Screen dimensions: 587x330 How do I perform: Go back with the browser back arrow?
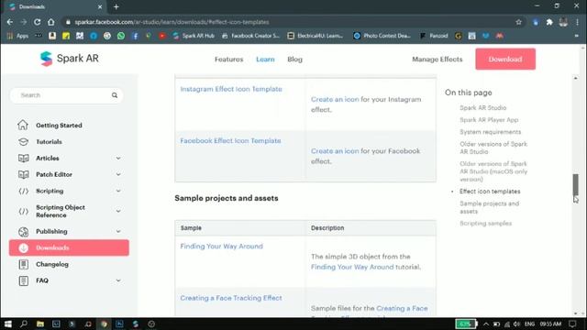(x=10, y=22)
